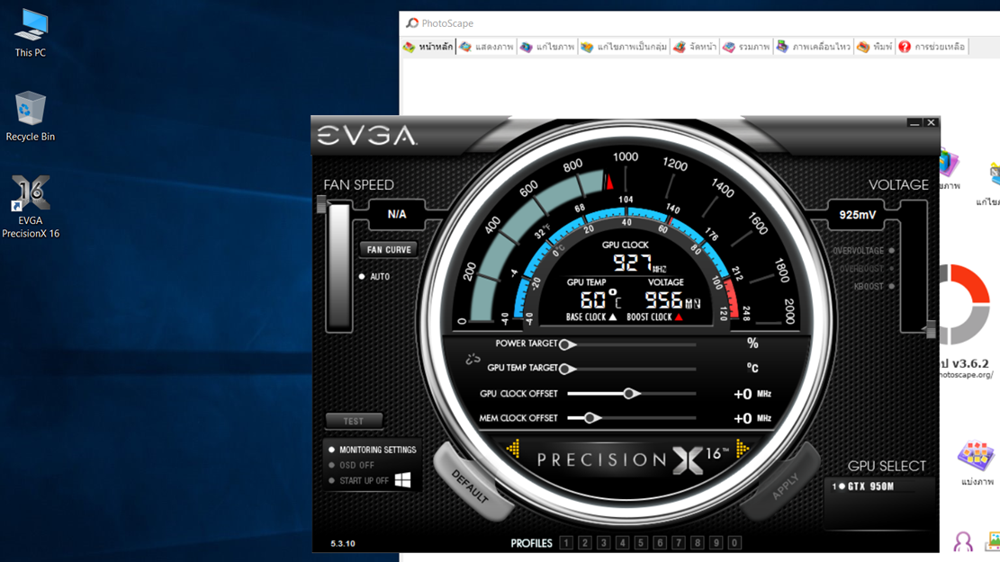1000x562 pixels.
Task: Click the link/sync icon beside GPU Temp Target
Action: coord(473,360)
